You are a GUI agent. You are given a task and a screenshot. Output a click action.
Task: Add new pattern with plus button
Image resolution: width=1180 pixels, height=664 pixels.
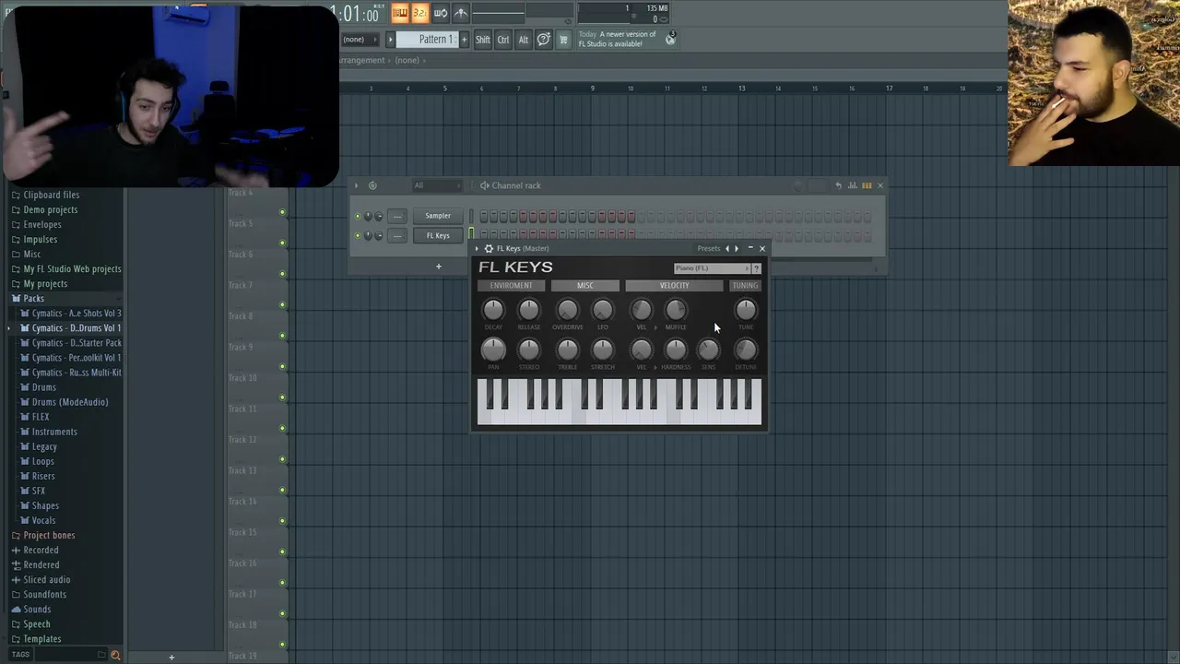(464, 40)
